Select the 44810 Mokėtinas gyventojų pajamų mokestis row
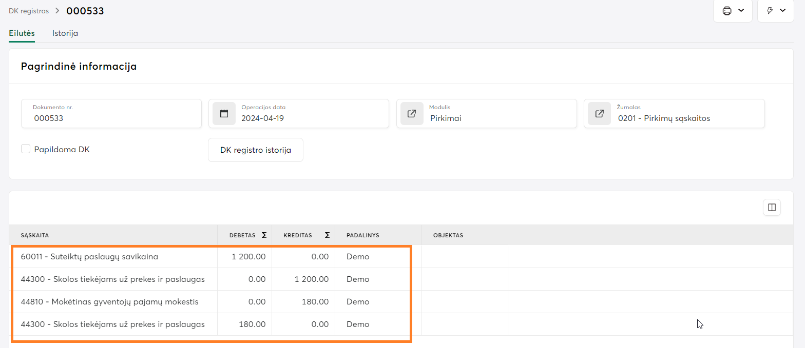The image size is (805, 348). pyautogui.click(x=109, y=301)
